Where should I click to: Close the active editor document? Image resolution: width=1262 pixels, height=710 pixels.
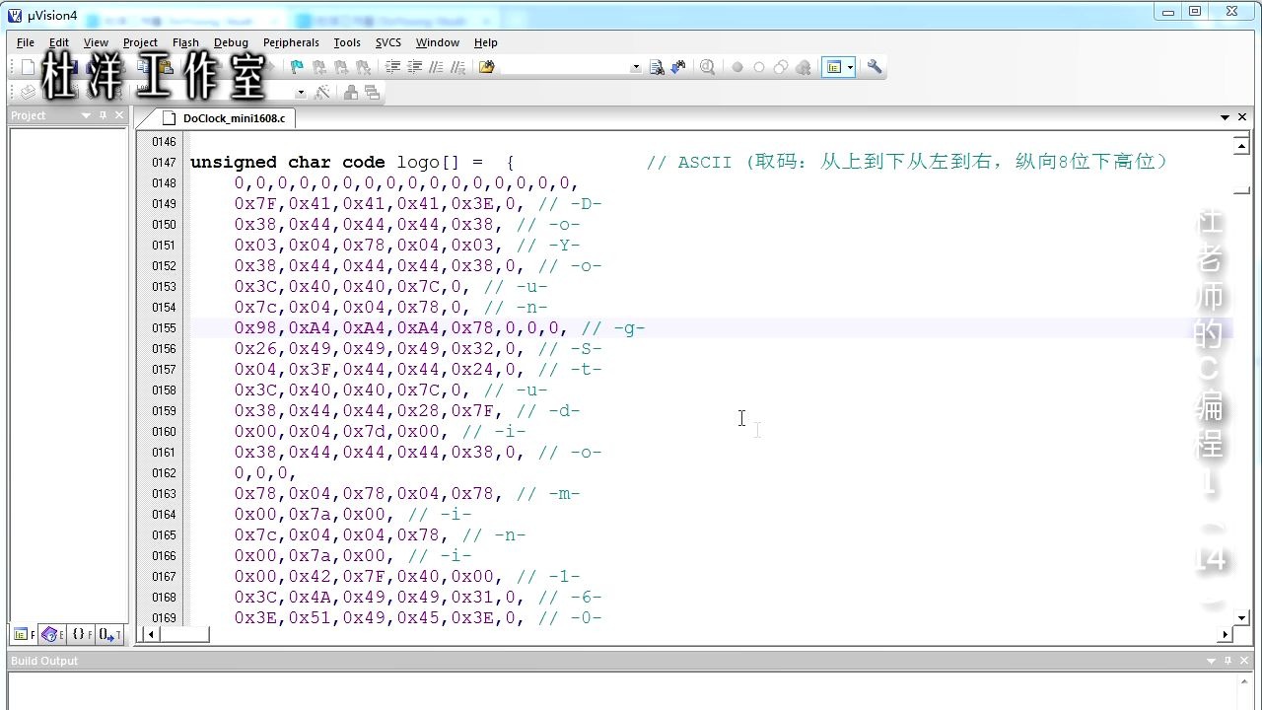coord(1242,117)
